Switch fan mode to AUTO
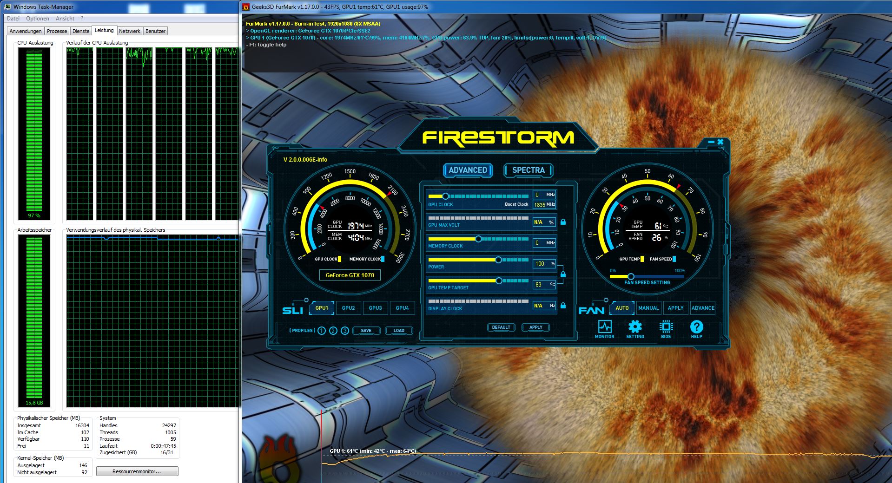Screen dimensions: 892x483 click(622, 308)
